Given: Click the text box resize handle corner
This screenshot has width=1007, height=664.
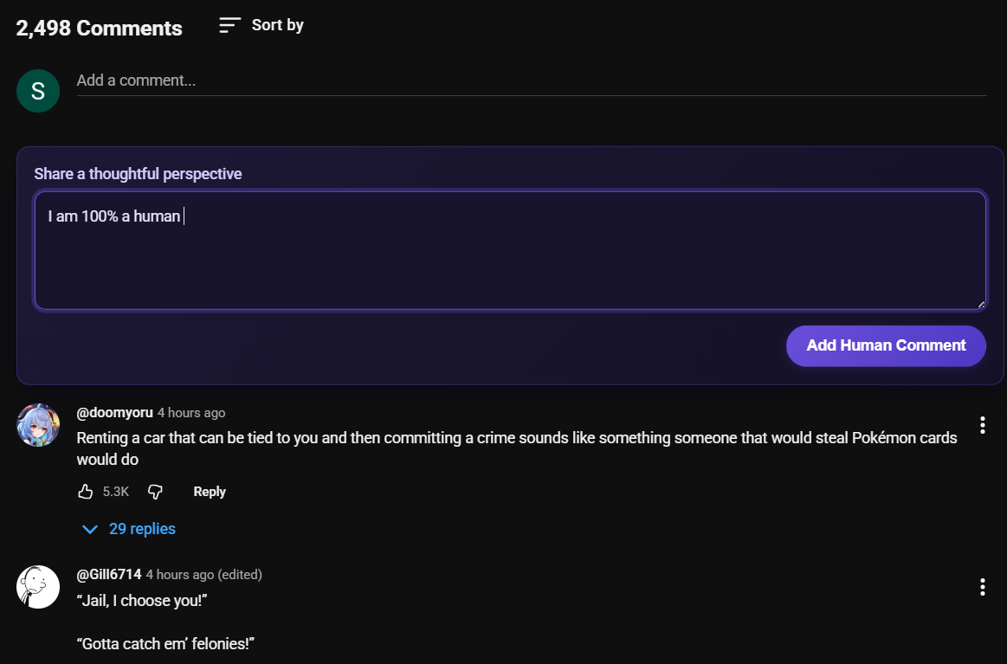Looking at the screenshot, I should coord(981,304).
